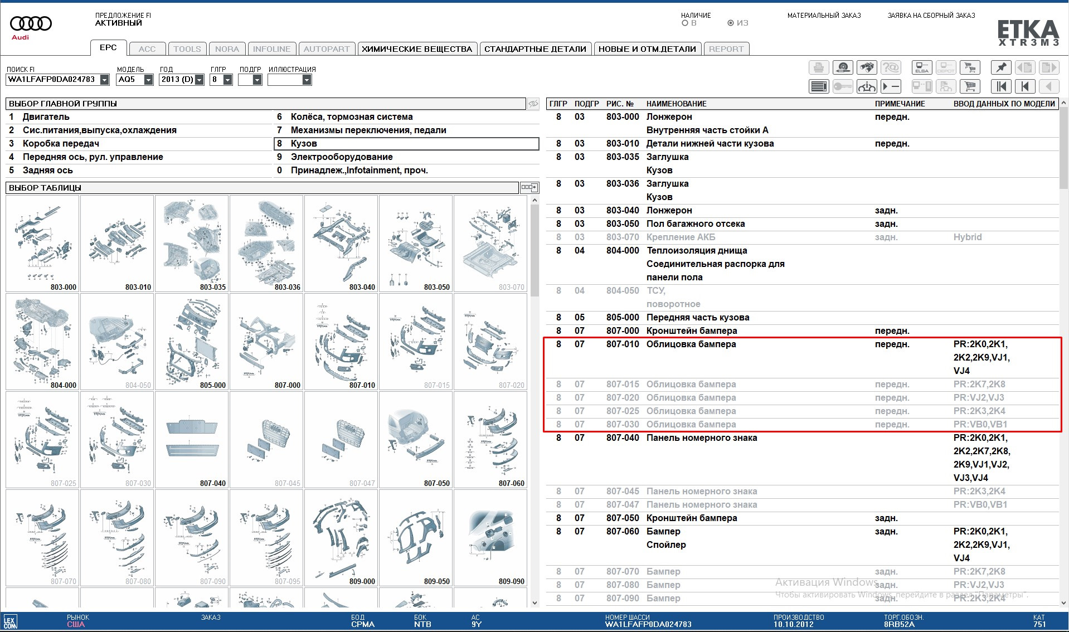Open the НОВЫЕ И ОТМ.ДЕТАЛИ tab
1069x632 pixels.
point(647,49)
